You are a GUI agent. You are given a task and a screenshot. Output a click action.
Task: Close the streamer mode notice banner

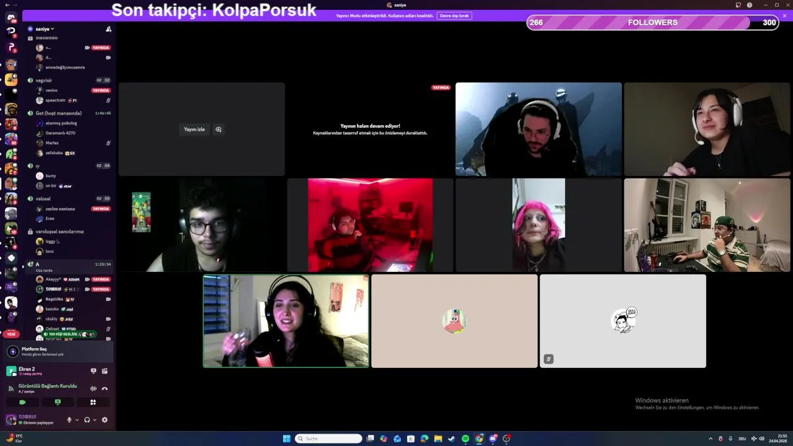point(784,15)
